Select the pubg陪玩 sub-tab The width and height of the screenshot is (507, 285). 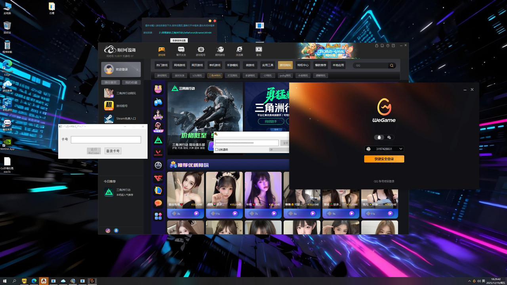[285, 75]
